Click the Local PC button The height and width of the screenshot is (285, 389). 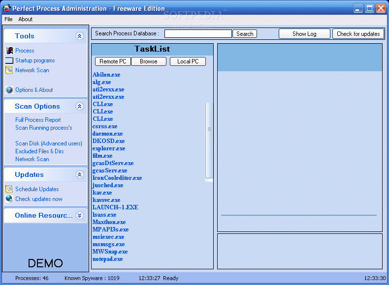click(x=188, y=61)
